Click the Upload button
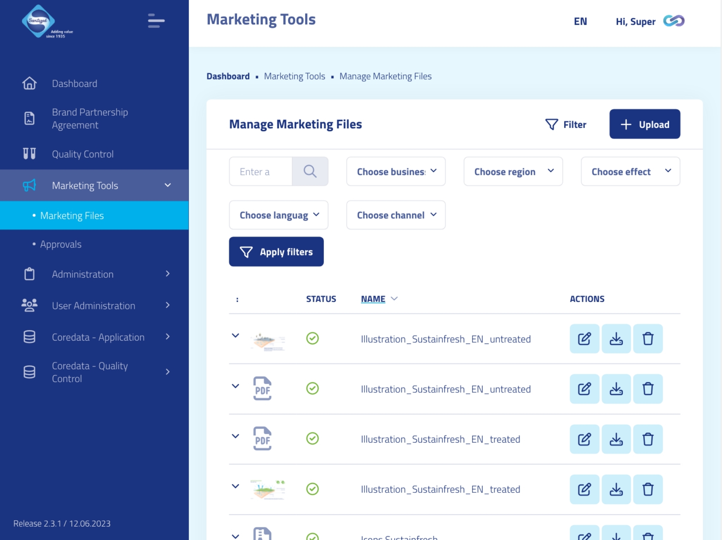722x540 pixels. coord(644,124)
